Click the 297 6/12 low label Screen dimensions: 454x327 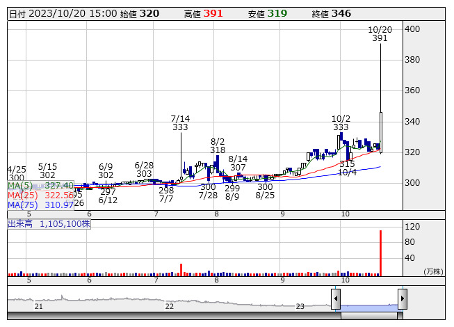(x=108, y=196)
